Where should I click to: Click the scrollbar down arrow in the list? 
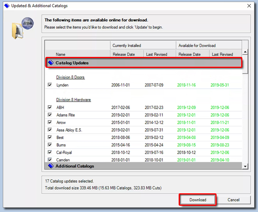pyautogui.click(x=245, y=166)
